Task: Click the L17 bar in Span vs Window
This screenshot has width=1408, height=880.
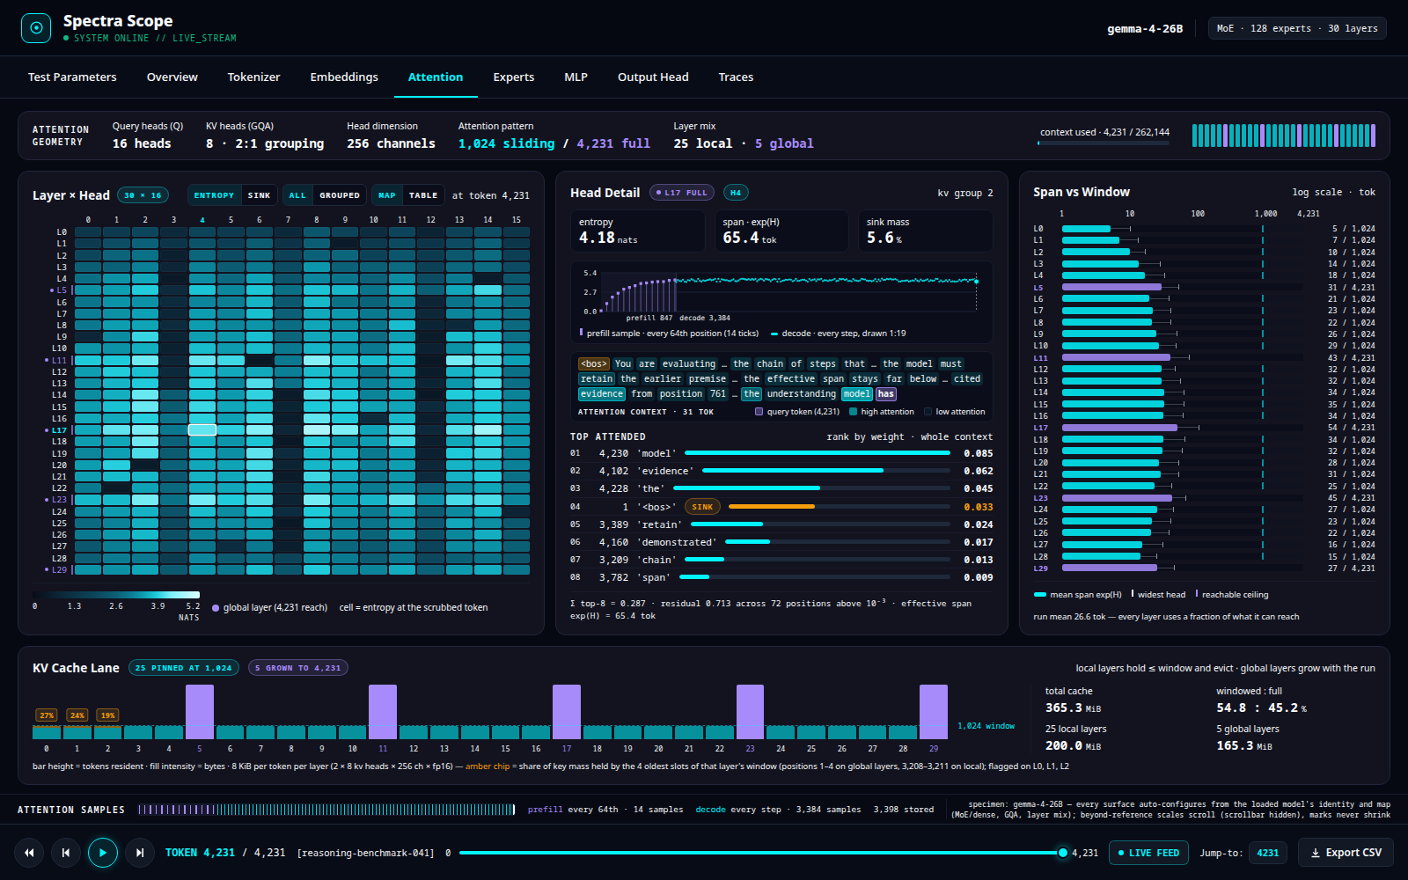Action: point(1119,428)
